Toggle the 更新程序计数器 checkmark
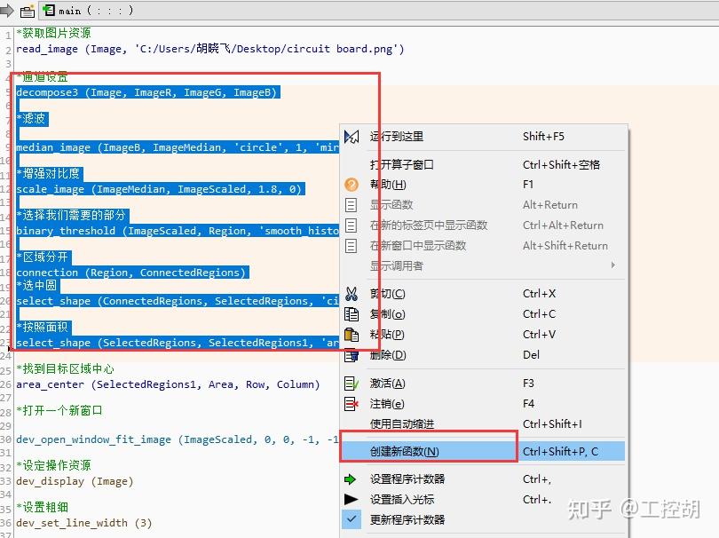This screenshot has height=538, width=719. pyautogui.click(x=352, y=519)
